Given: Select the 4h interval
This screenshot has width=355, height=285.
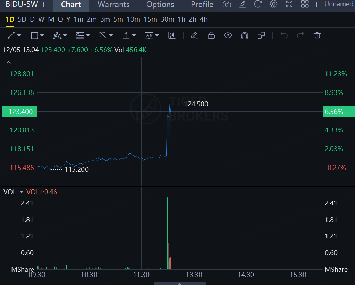Looking at the screenshot, I should tap(203, 19).
